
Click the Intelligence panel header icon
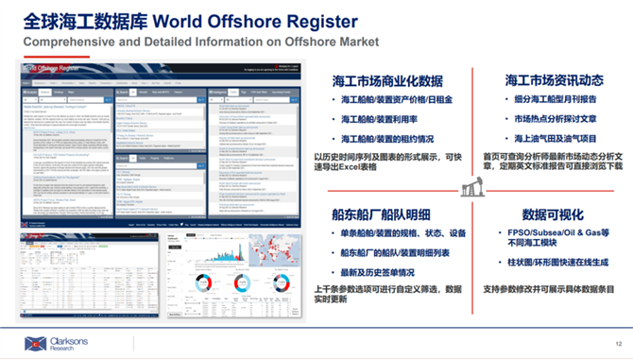[x=211, y=92]
